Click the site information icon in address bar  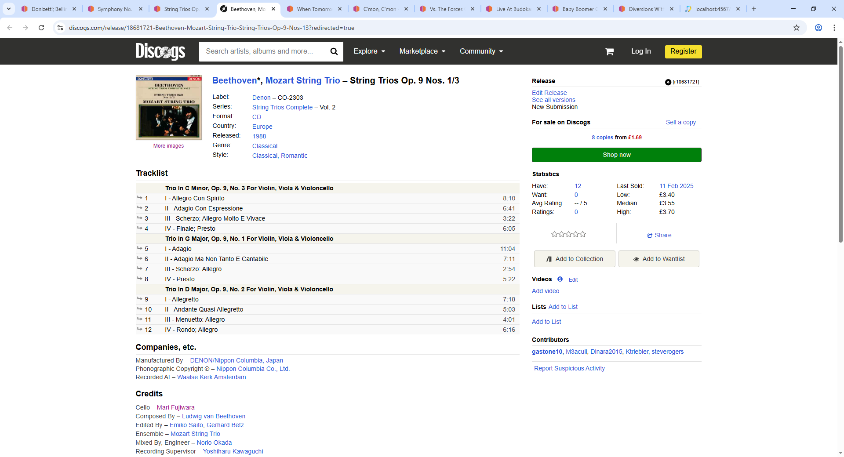point(60,28)
